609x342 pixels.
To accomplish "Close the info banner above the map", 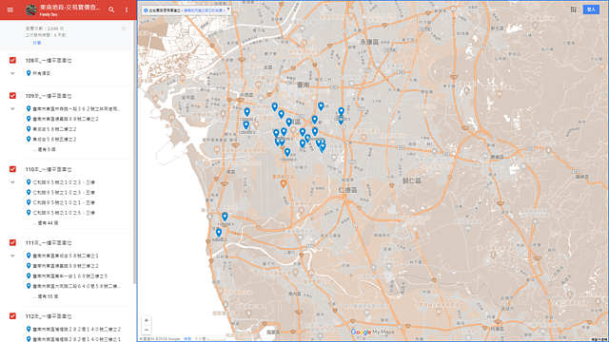I will [x=228, y=9].
